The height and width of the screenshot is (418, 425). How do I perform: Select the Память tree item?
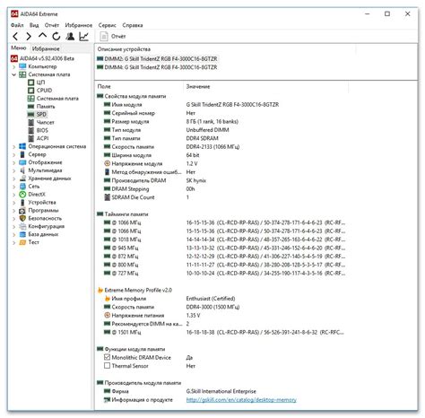[x=41, y=107]
